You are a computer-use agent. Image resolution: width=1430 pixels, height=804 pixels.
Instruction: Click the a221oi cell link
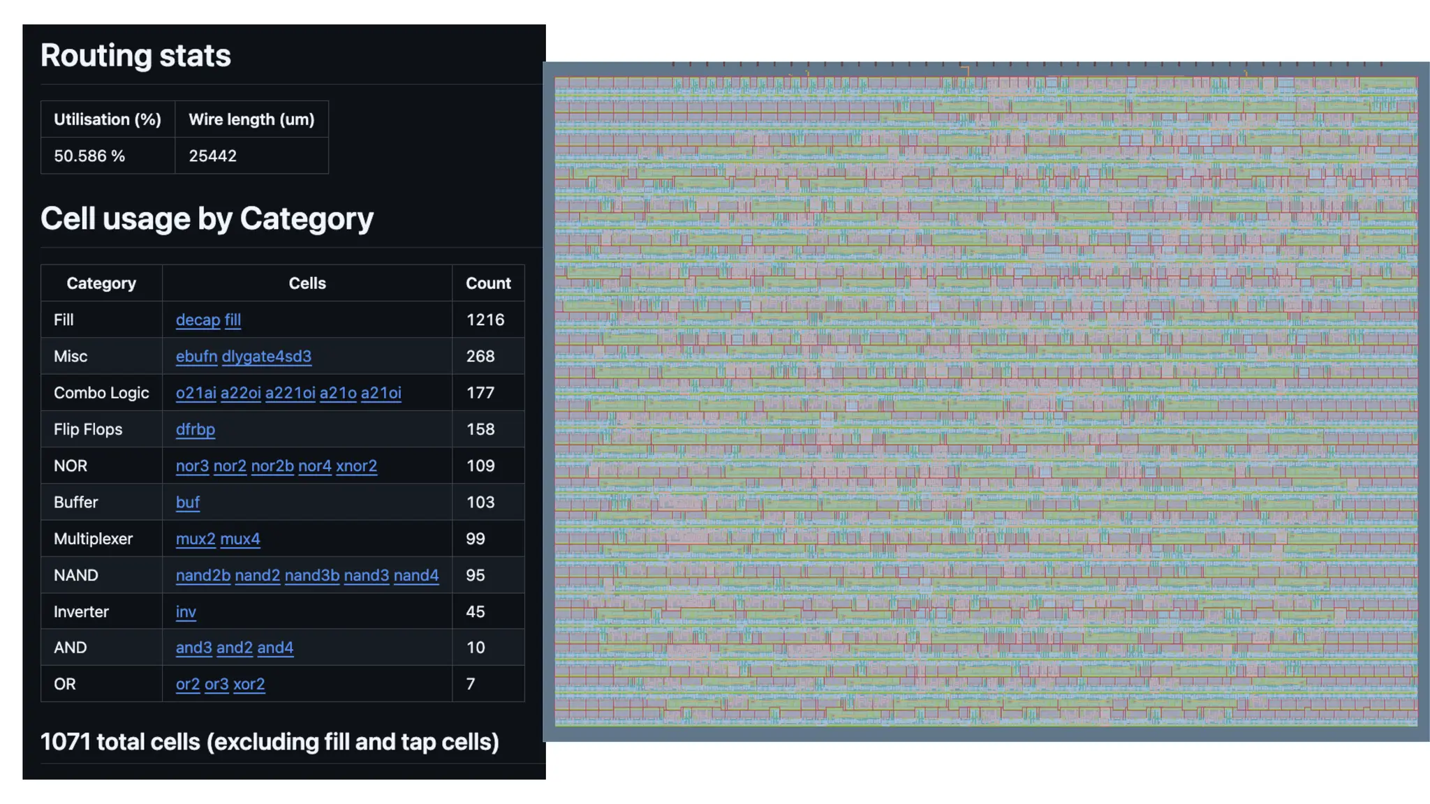coord(290,393)
